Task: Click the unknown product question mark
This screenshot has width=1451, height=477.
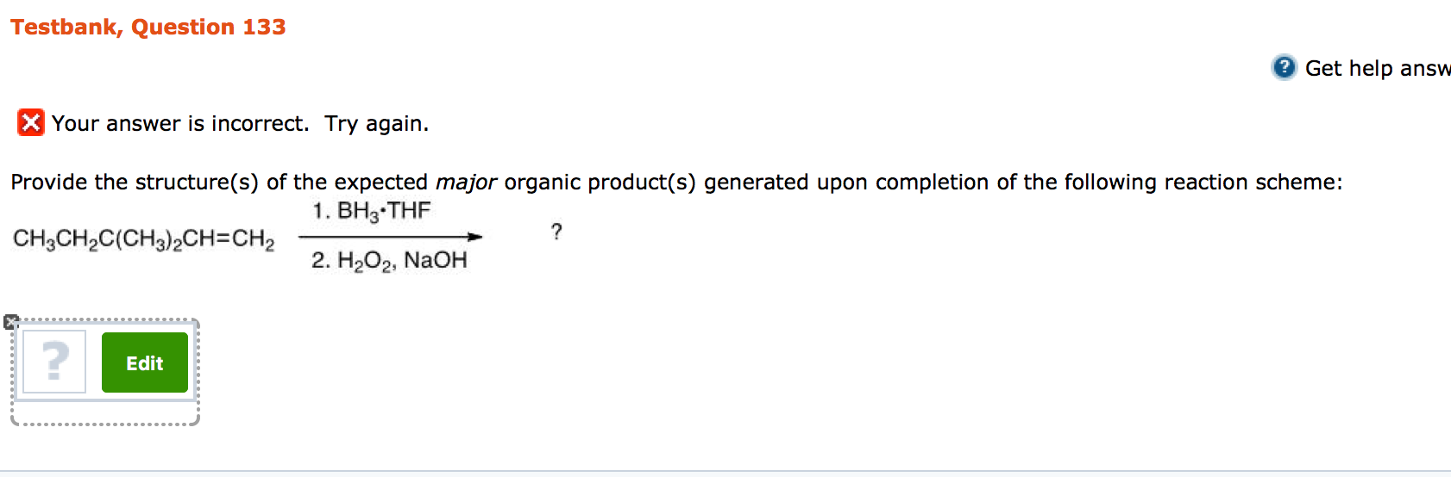Action: (556, 232)
